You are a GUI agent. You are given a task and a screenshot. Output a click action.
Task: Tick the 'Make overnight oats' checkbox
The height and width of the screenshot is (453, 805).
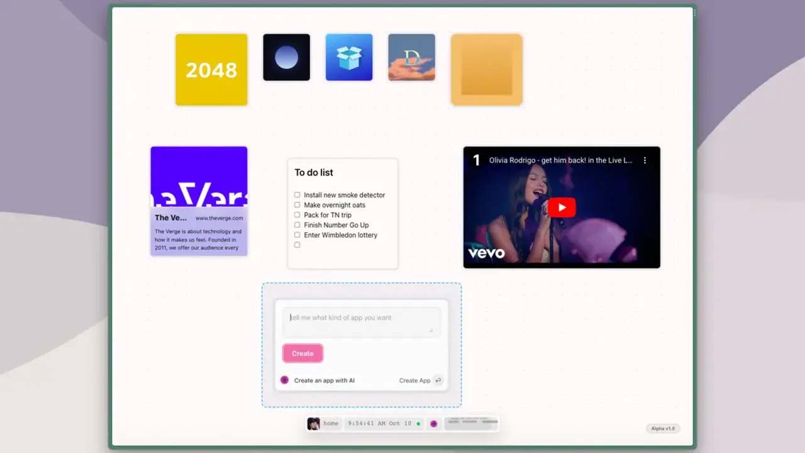click(297, 205)
